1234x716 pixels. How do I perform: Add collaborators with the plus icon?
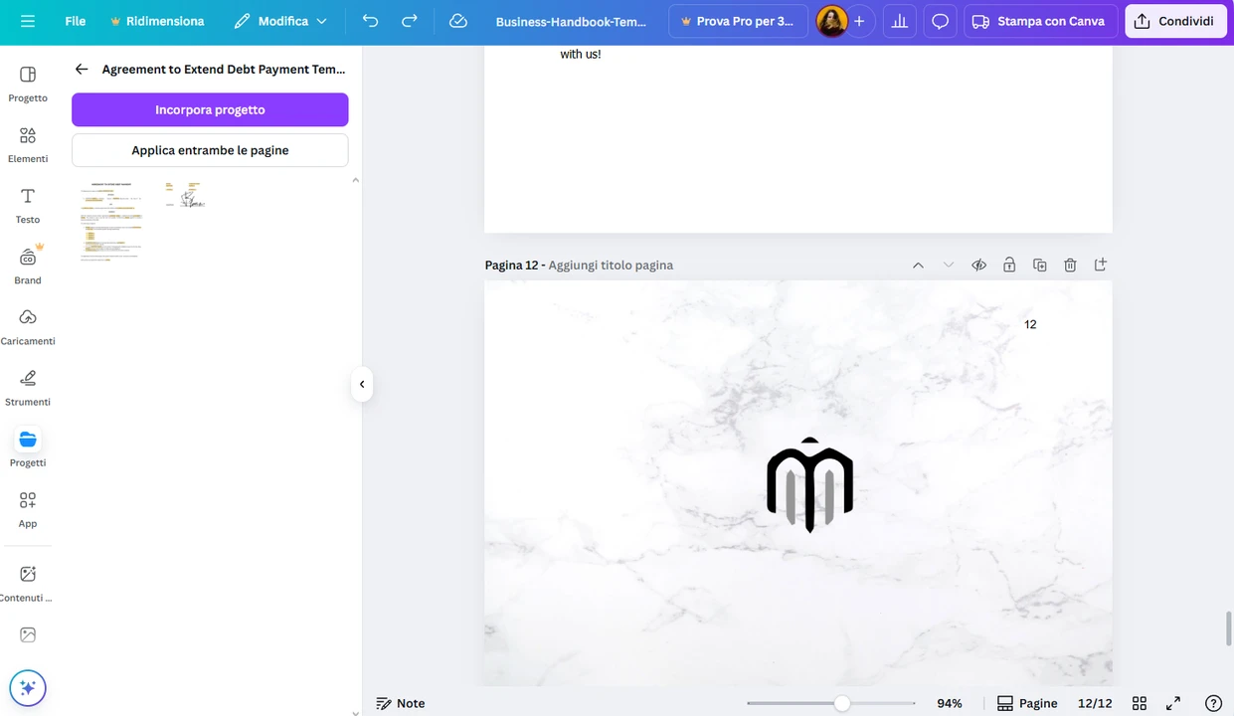click(859, 21)
